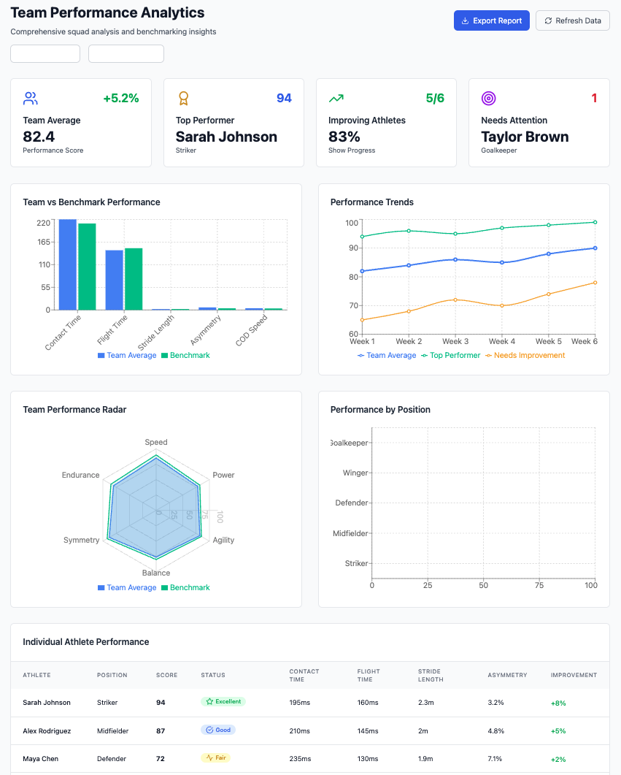Click the blue Contact Time bar in the bar chart
Screen dimensions: 621x775
68,264
